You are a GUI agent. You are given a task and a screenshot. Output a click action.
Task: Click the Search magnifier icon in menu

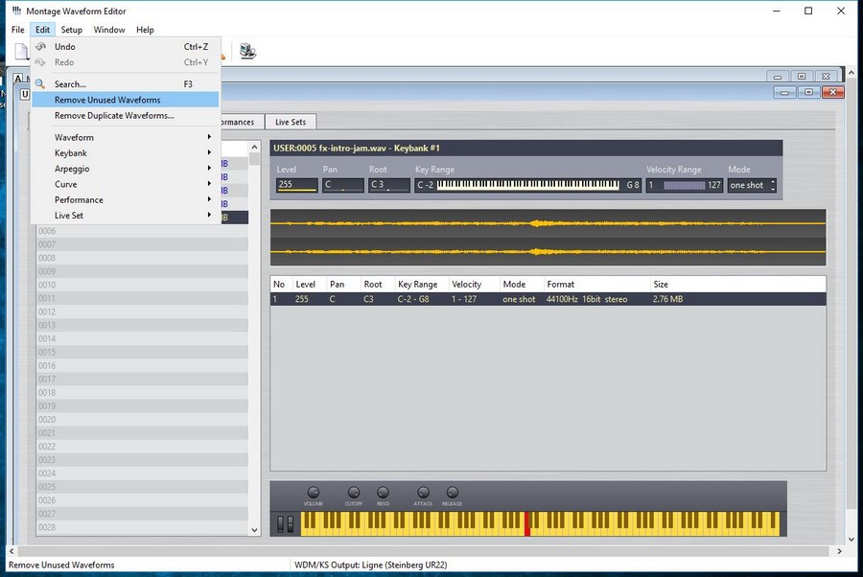click(x=40, y=84)
